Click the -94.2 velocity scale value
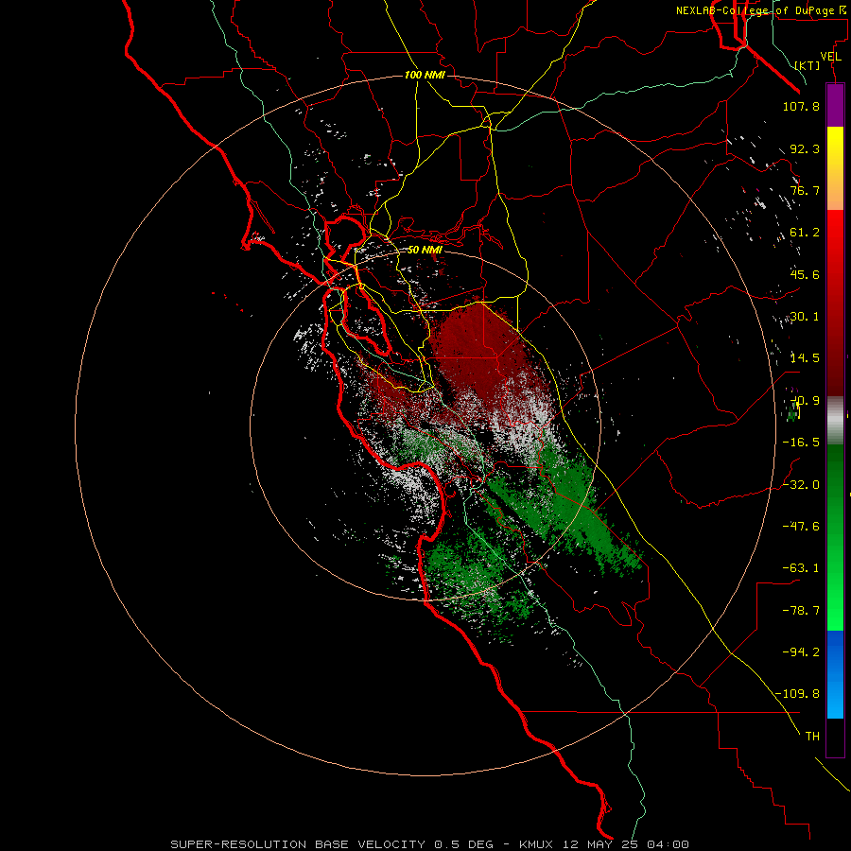Viewport: 851px width, 851px height. (x=801, y=651)
